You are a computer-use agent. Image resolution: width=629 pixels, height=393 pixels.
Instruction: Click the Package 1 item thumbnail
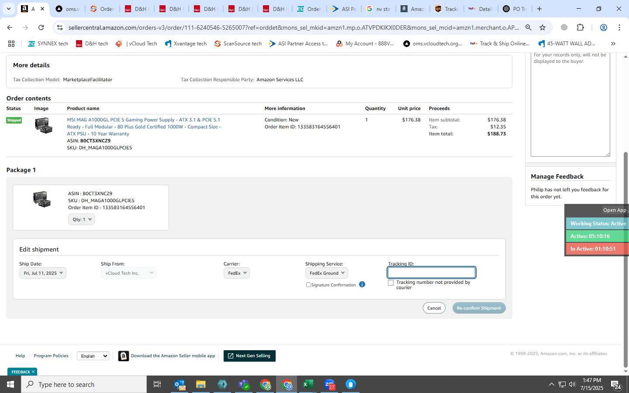(42, 199)
